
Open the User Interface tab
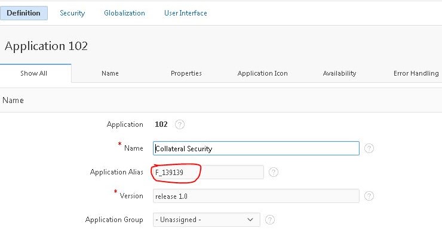tap(186, 13)
